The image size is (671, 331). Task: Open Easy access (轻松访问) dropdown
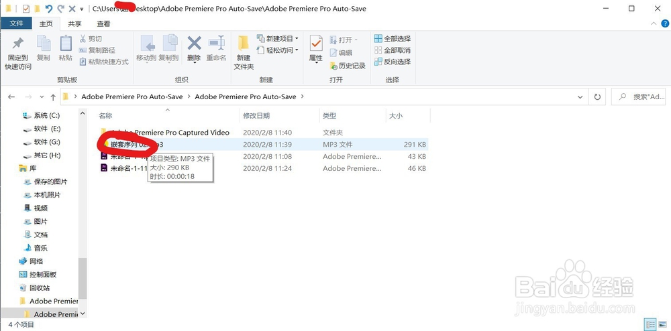pos(278,50)
